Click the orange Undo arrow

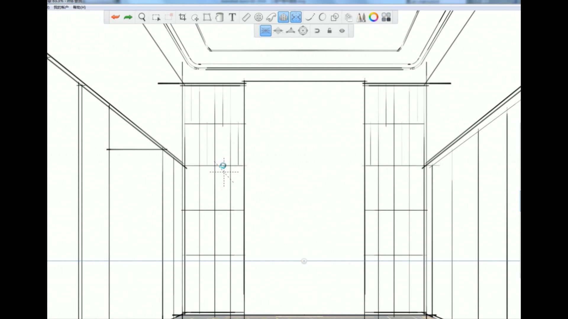click(115, 17)
